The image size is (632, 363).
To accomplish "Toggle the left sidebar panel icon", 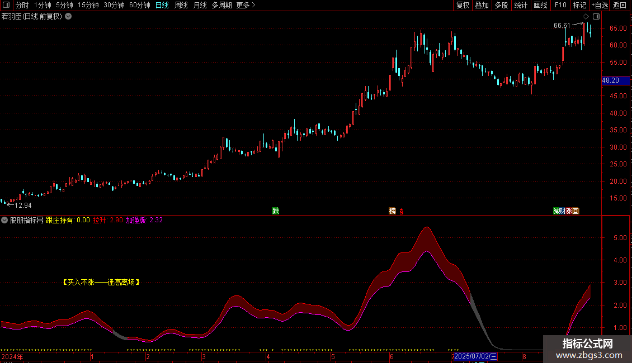I will tap(6, 5).
